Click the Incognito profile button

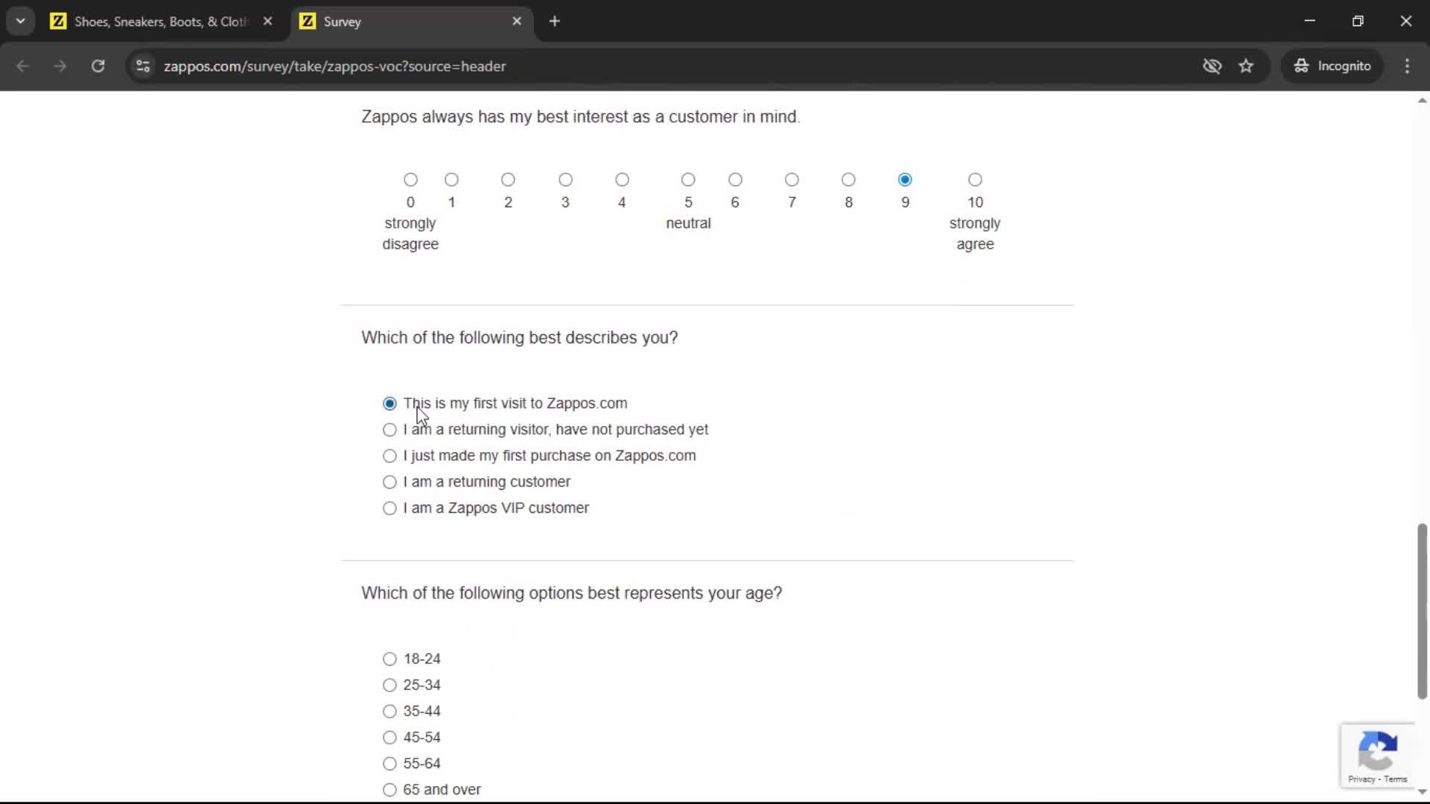(x=1332, y=66)
